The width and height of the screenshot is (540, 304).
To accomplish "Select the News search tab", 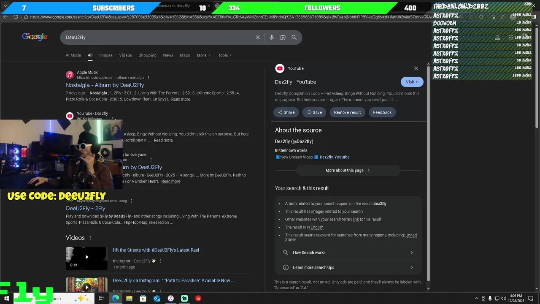I will [x=168, y=55].
